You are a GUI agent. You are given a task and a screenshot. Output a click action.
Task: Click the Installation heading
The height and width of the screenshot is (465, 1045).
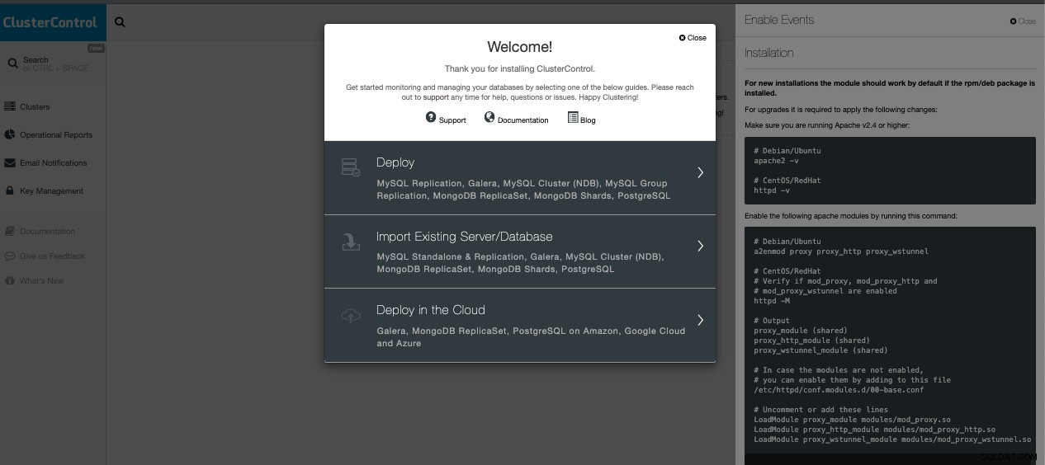(x=768, y=53)
